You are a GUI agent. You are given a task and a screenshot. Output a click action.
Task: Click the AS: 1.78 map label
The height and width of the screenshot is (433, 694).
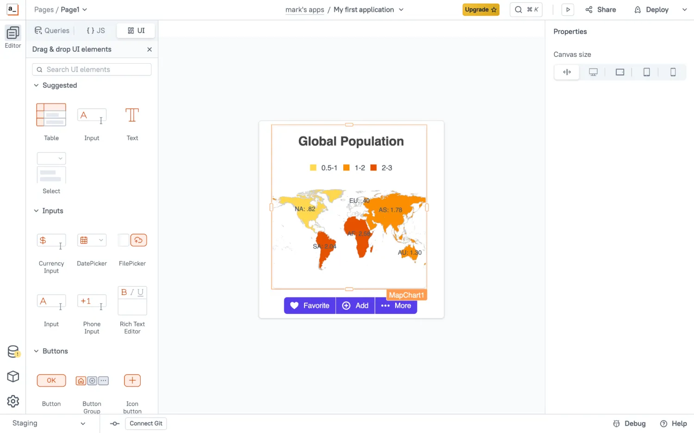point(390,210)
